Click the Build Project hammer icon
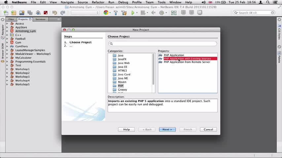 (x=116, y=13)
